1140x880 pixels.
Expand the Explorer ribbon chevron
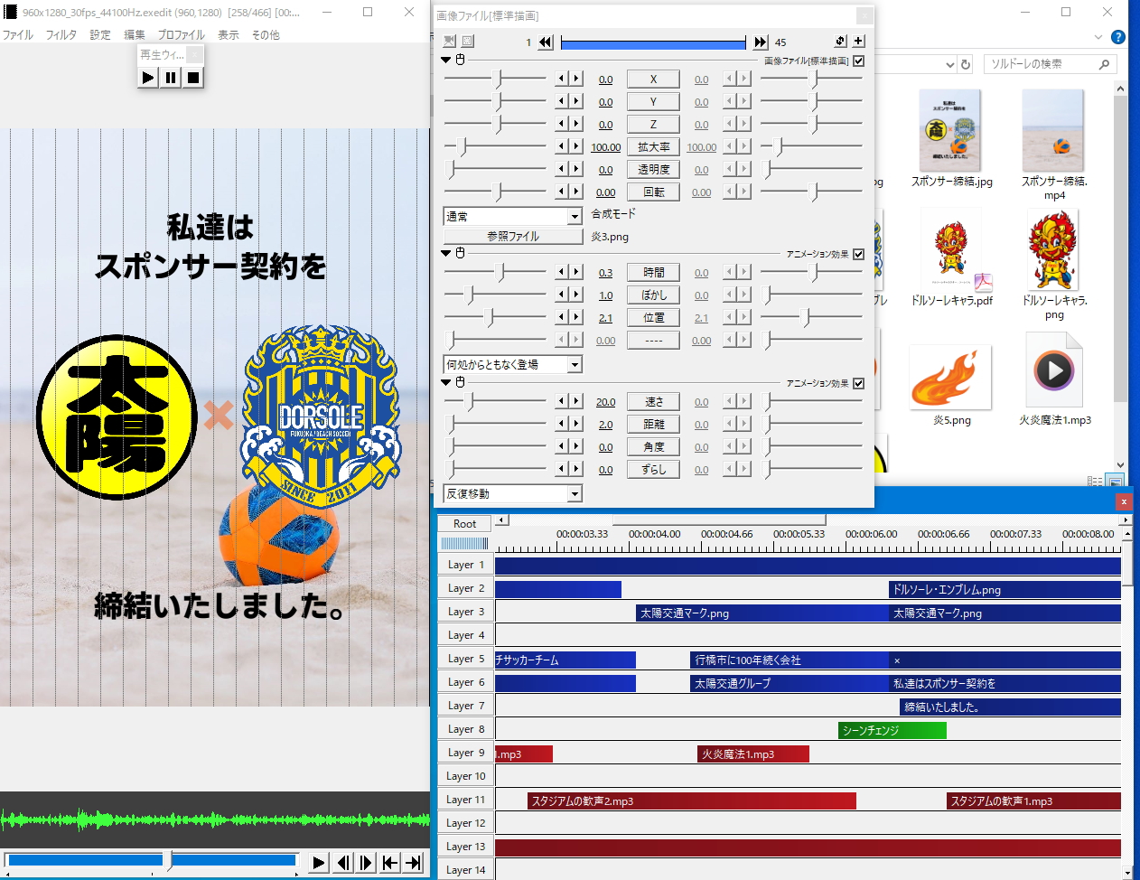pos(1098,37)
